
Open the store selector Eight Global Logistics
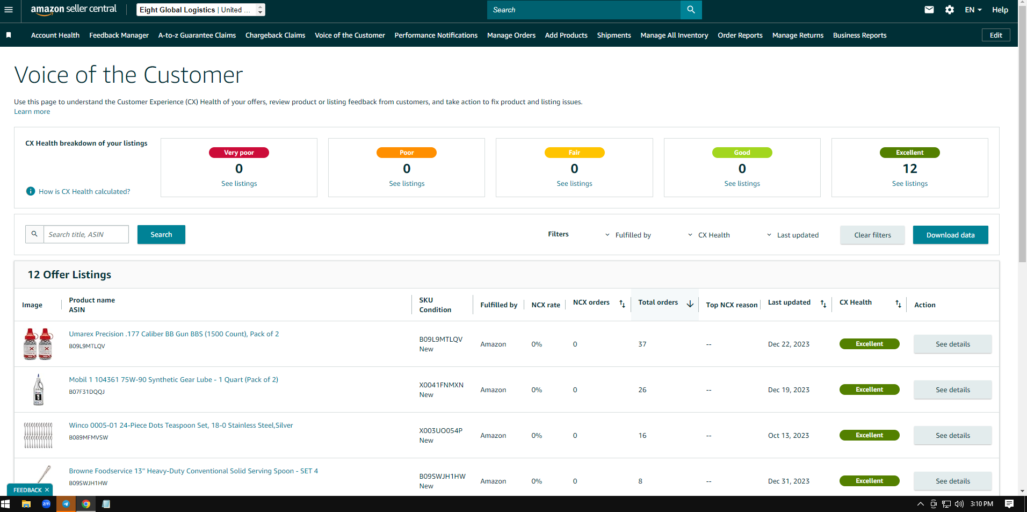[200, 10]
